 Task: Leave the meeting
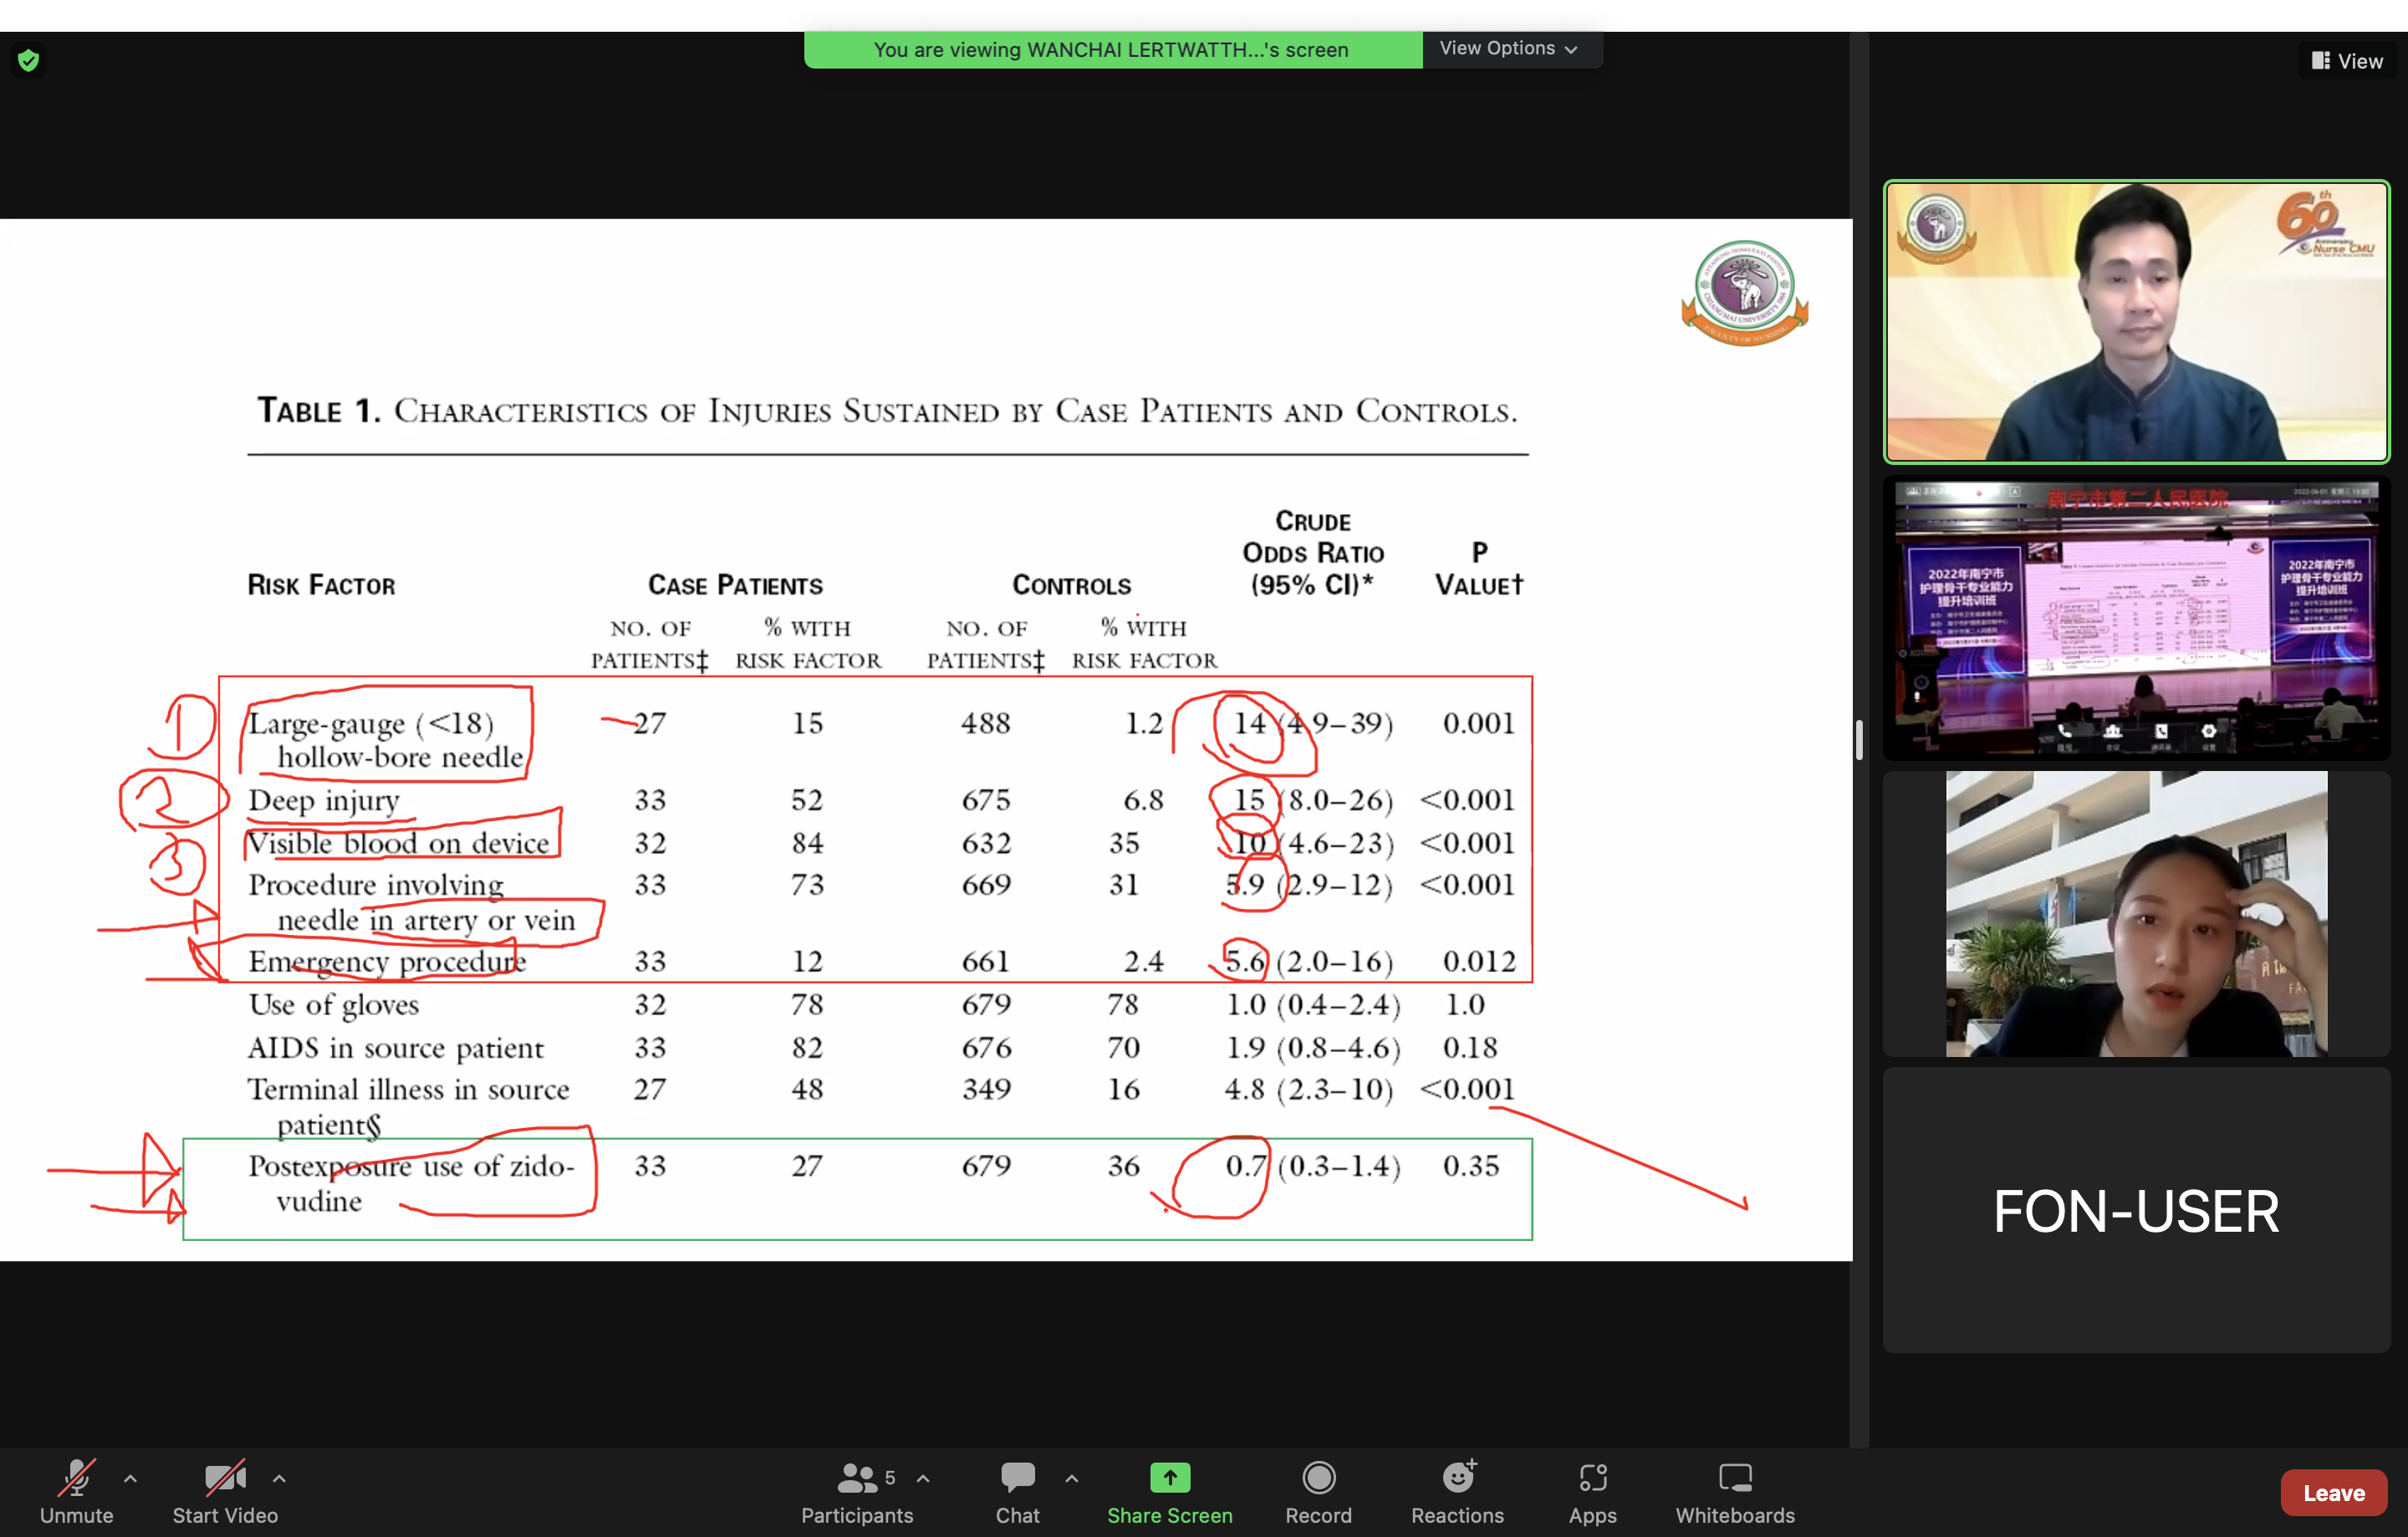pyautogui.click(x=2333, y=1493)
